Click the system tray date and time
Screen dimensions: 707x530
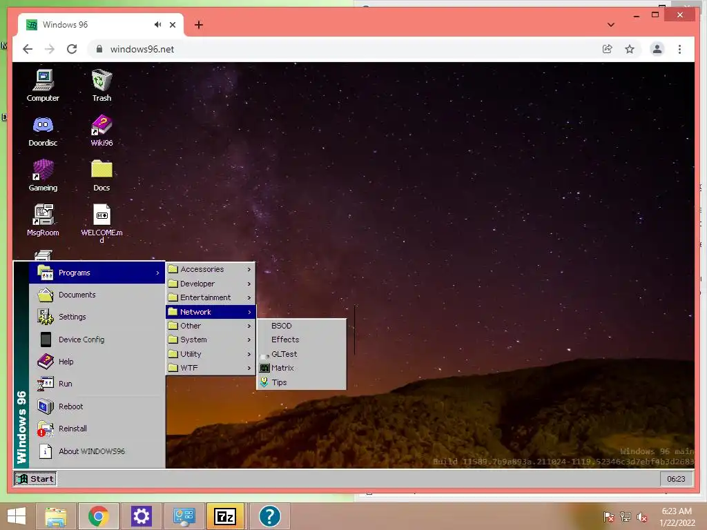click(677, 517)
